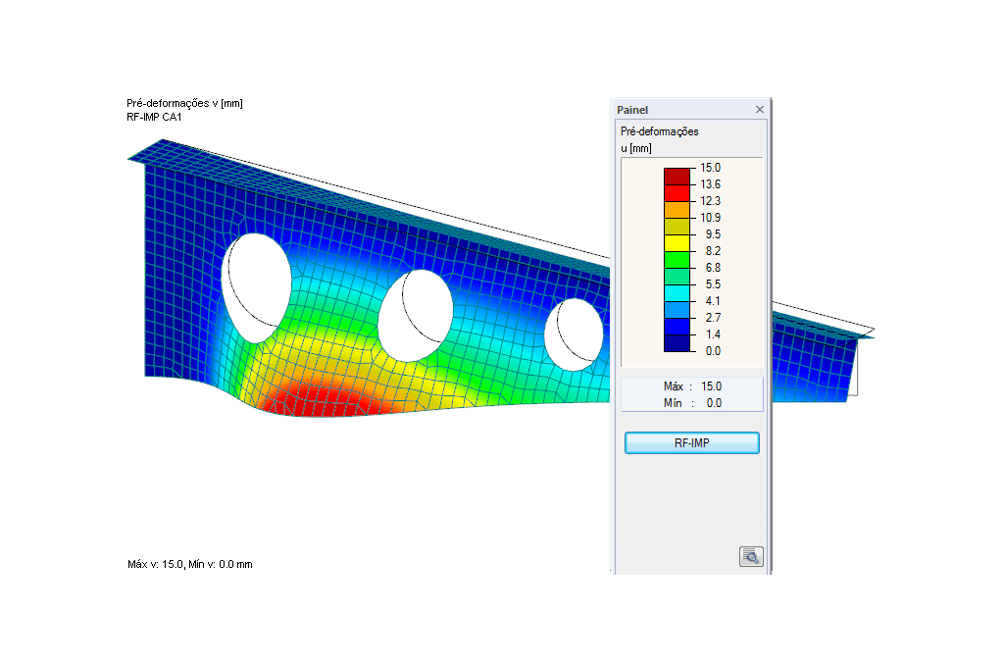Click the third circular web opening near the panel
Viewport: 1004px width, 668px height.
[574, 334]
